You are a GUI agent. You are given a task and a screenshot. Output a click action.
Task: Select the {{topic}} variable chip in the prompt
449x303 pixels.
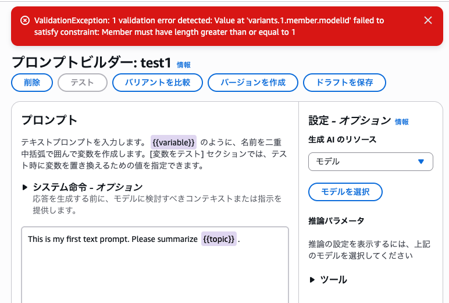pyautogui.click(x=219, y=239)
